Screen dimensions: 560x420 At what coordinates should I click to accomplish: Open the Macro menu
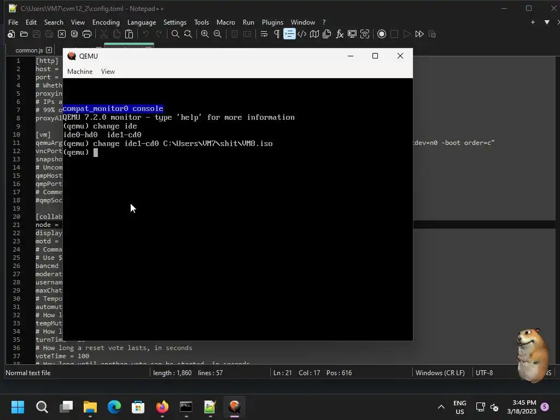pyautogui.click(x=226, y=22)
